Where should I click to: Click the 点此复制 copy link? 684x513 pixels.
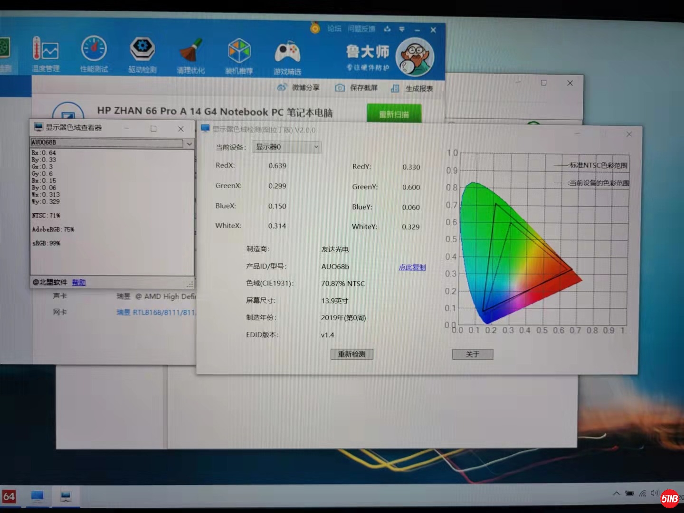(x=412, y=267)
